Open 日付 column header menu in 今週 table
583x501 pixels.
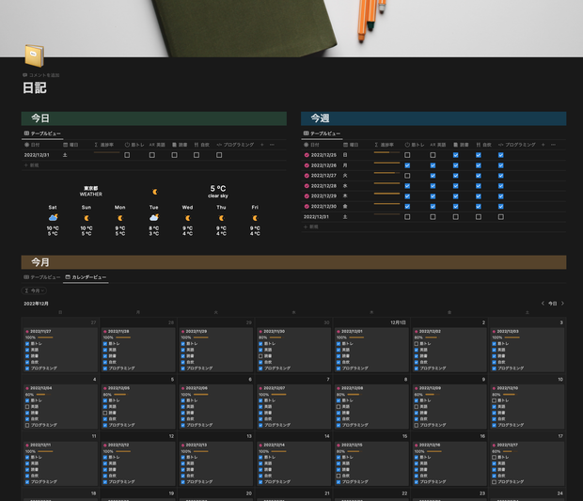pyautogui.click(x=312, y=145)
